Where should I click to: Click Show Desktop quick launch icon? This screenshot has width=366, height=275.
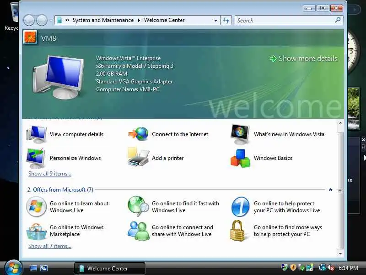(33, 268)
